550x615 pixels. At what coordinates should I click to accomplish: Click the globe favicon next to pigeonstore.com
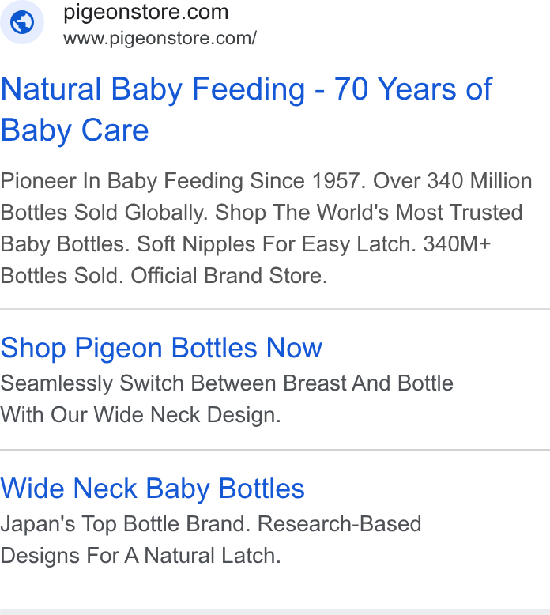click(x=22, y=22)
